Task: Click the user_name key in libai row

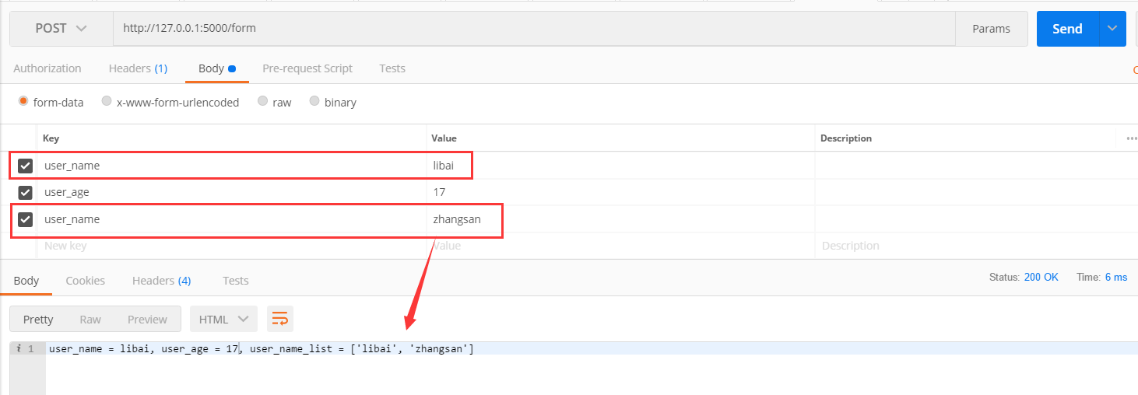Action: (x=231, y=166)
